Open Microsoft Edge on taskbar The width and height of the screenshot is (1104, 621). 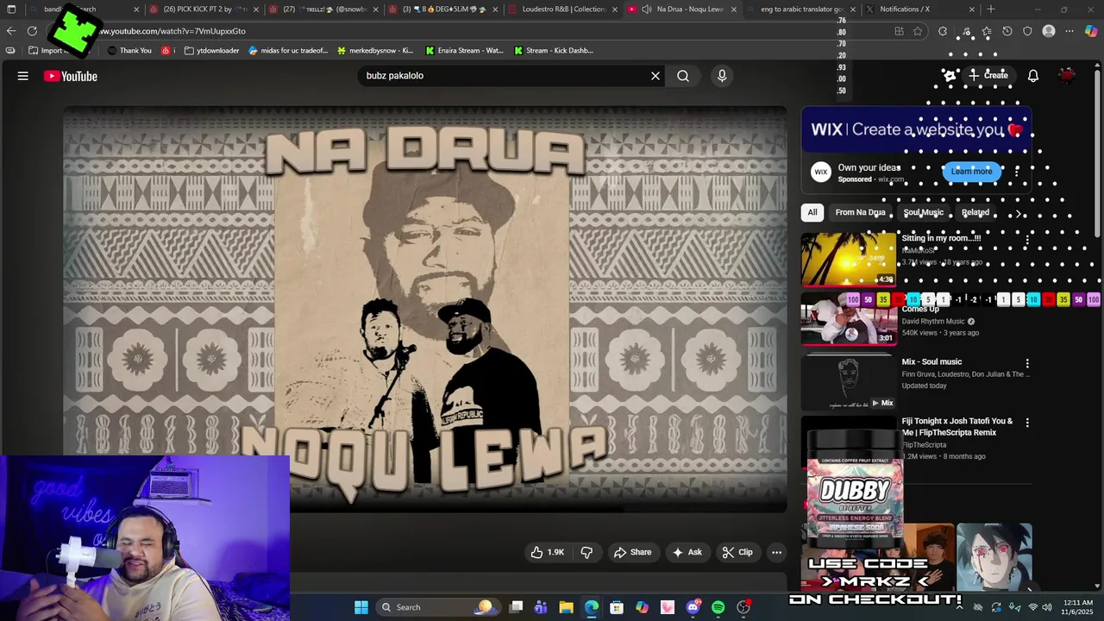click(591, 607)
